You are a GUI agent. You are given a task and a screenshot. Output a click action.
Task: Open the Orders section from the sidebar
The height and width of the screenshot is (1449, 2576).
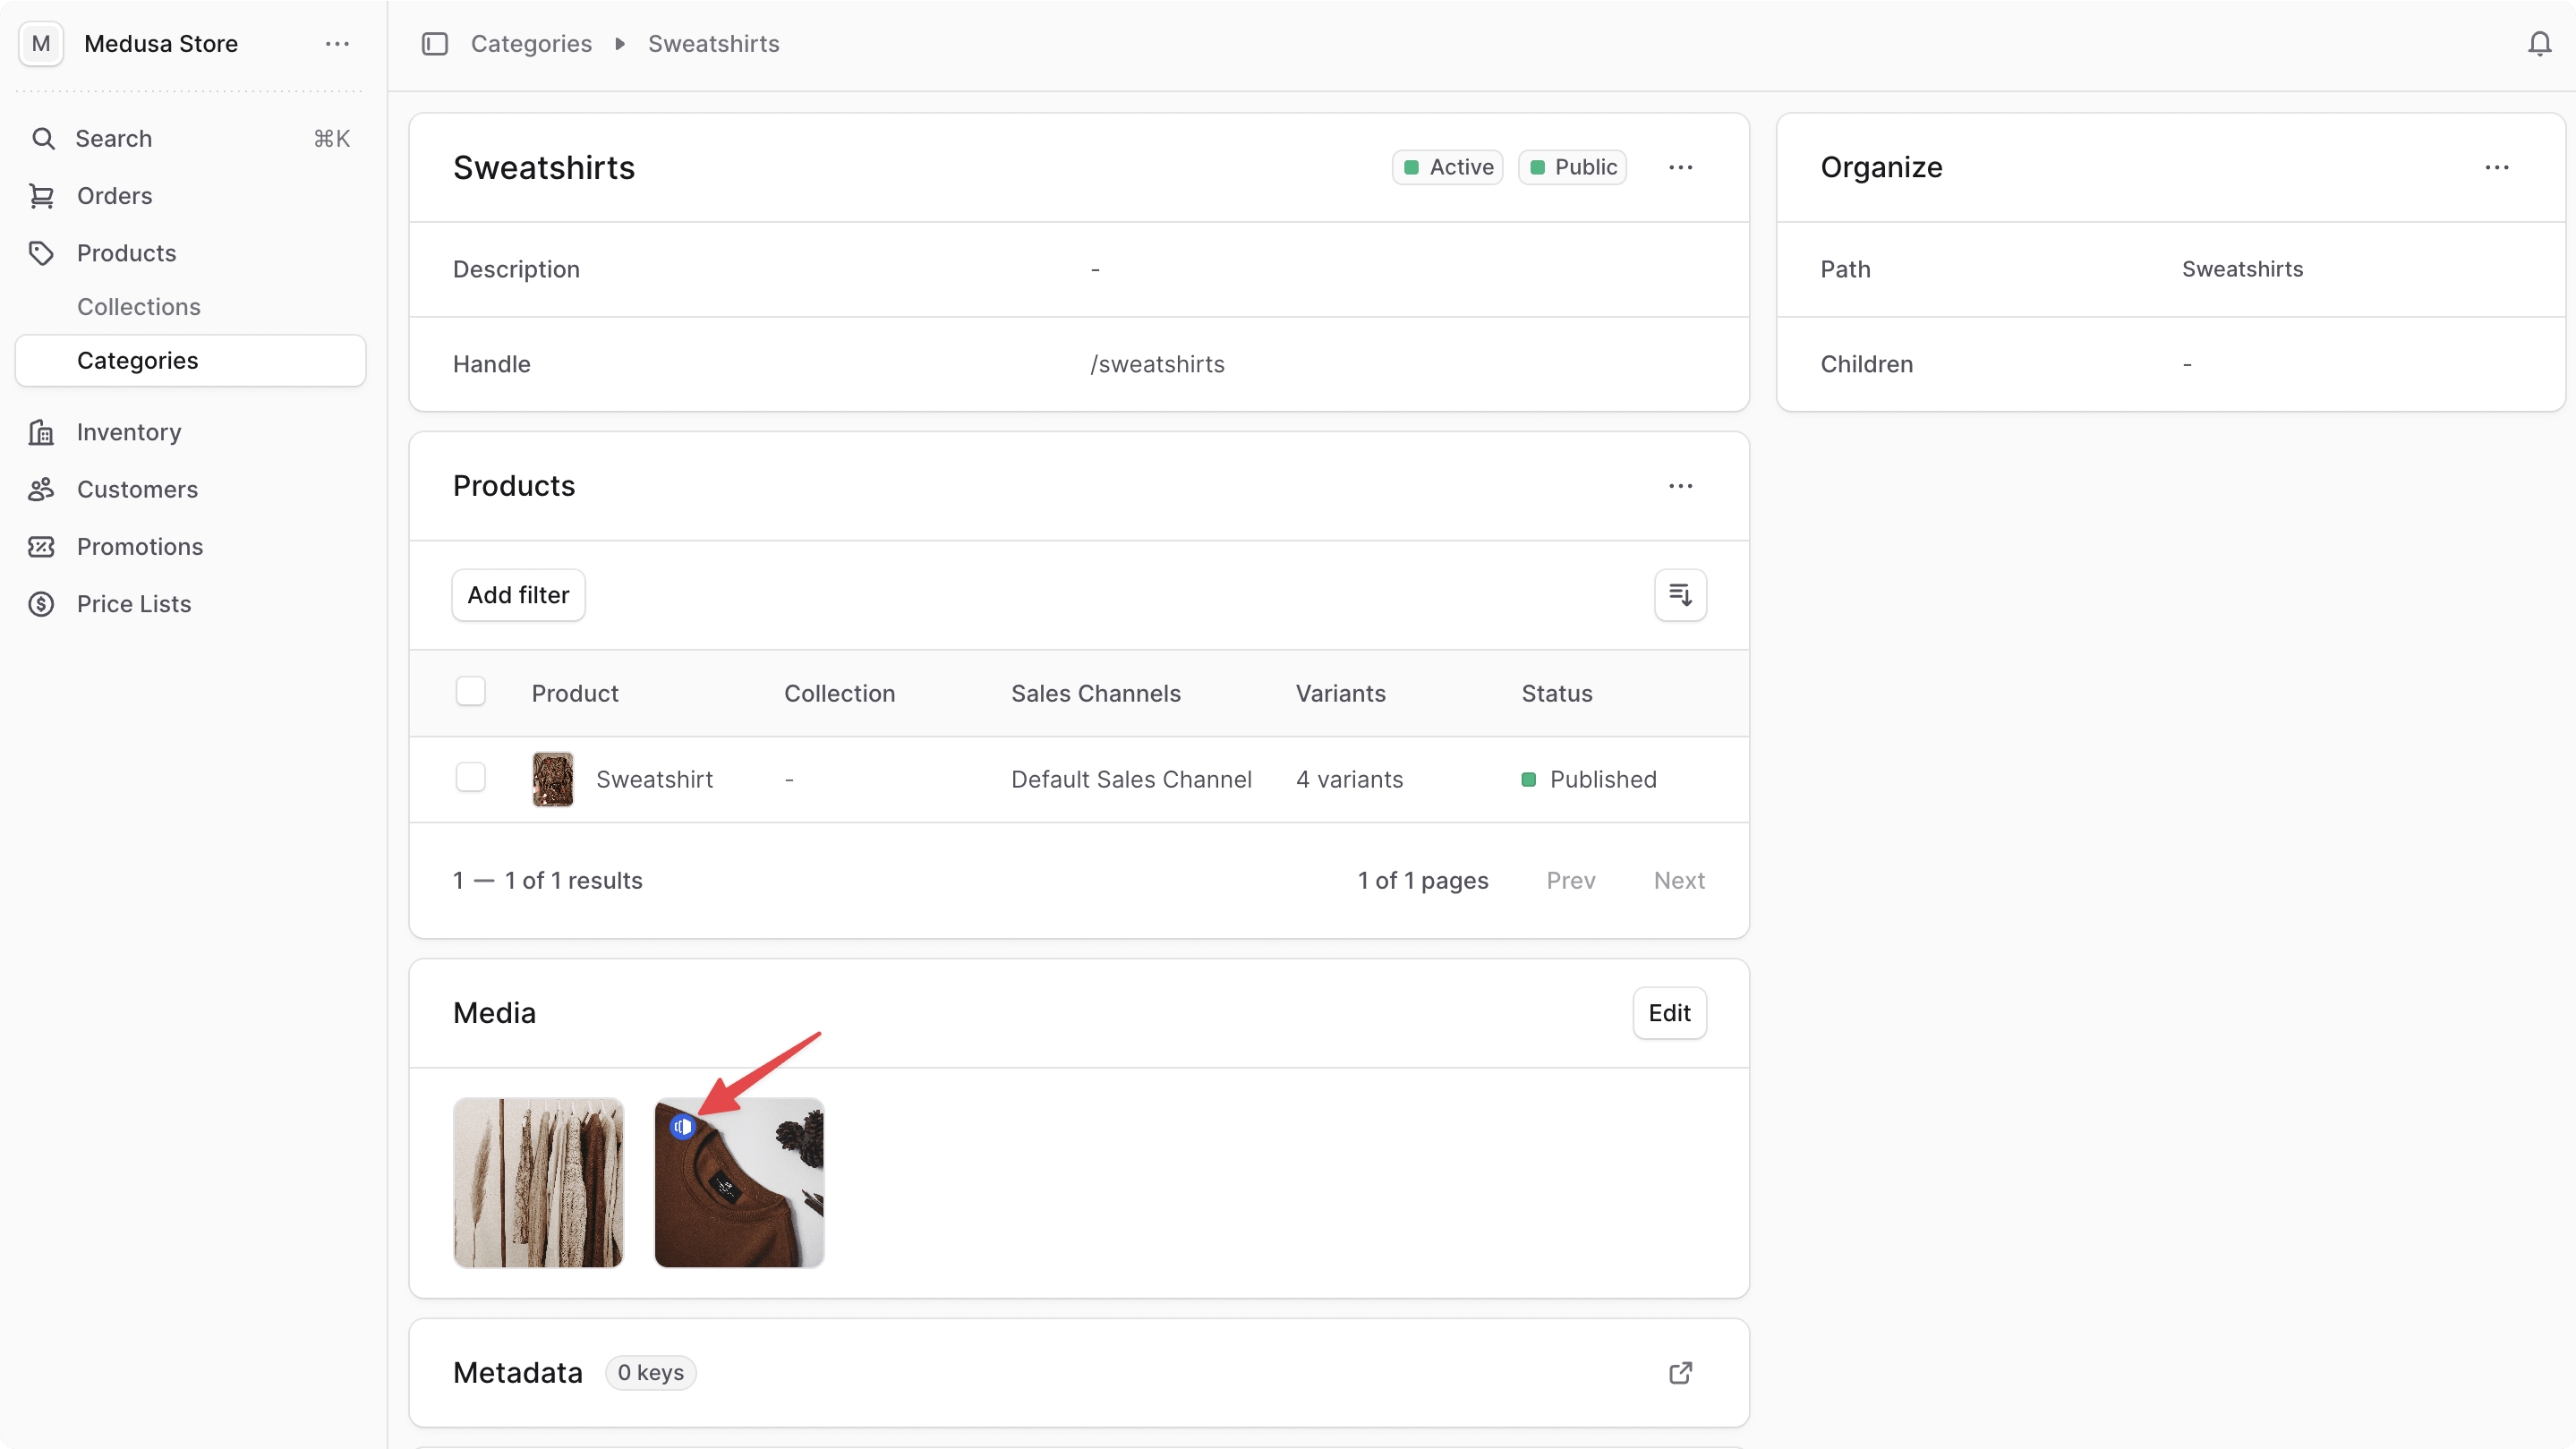point(114,195)
